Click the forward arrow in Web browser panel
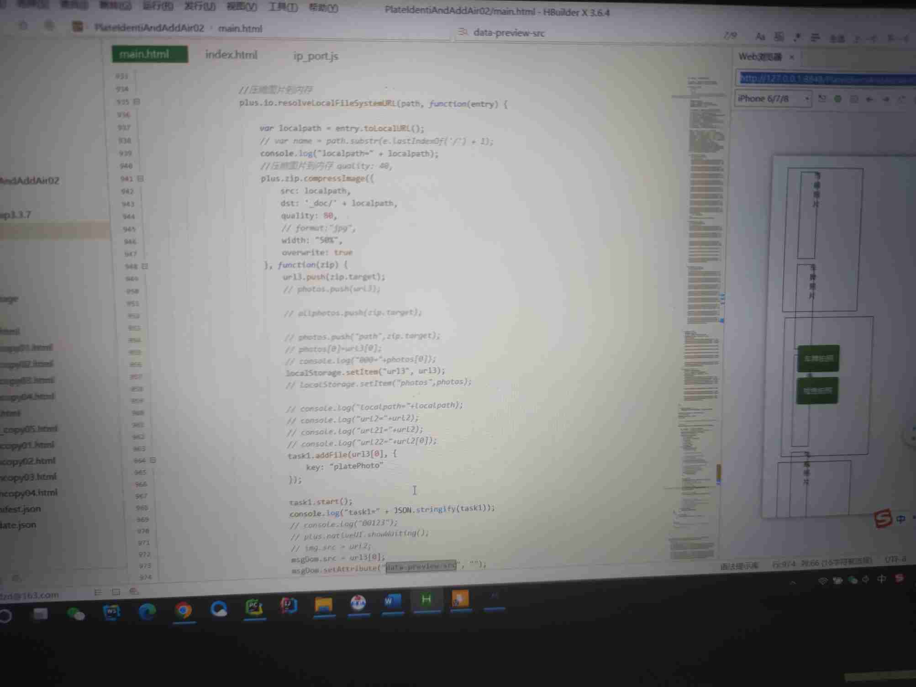 (x=886, y=99)
